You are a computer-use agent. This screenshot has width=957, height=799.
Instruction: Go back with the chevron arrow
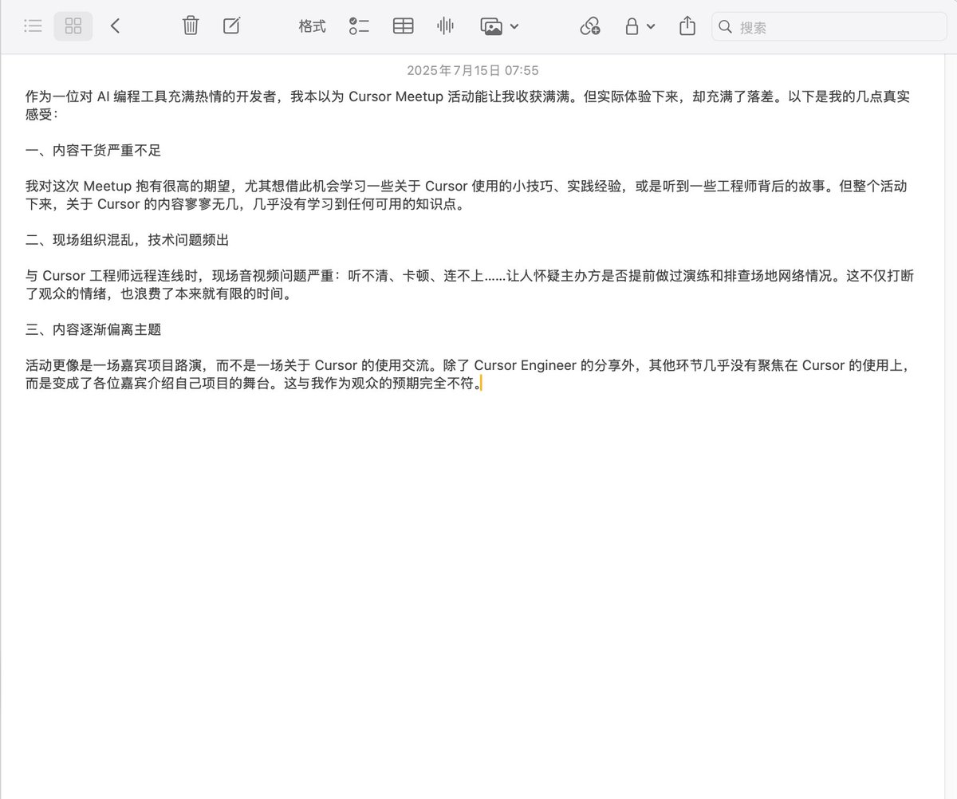[x=116, y=26]
